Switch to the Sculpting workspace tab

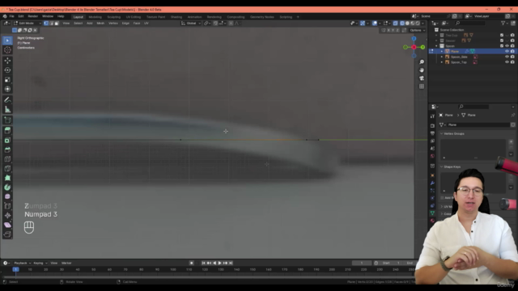[x=114, y=17]
